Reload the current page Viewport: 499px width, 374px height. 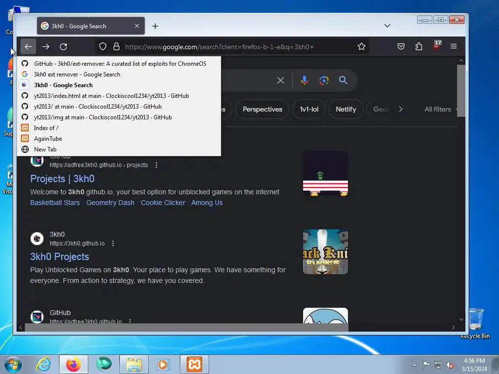pyautogui.click(x=63, y=47)
